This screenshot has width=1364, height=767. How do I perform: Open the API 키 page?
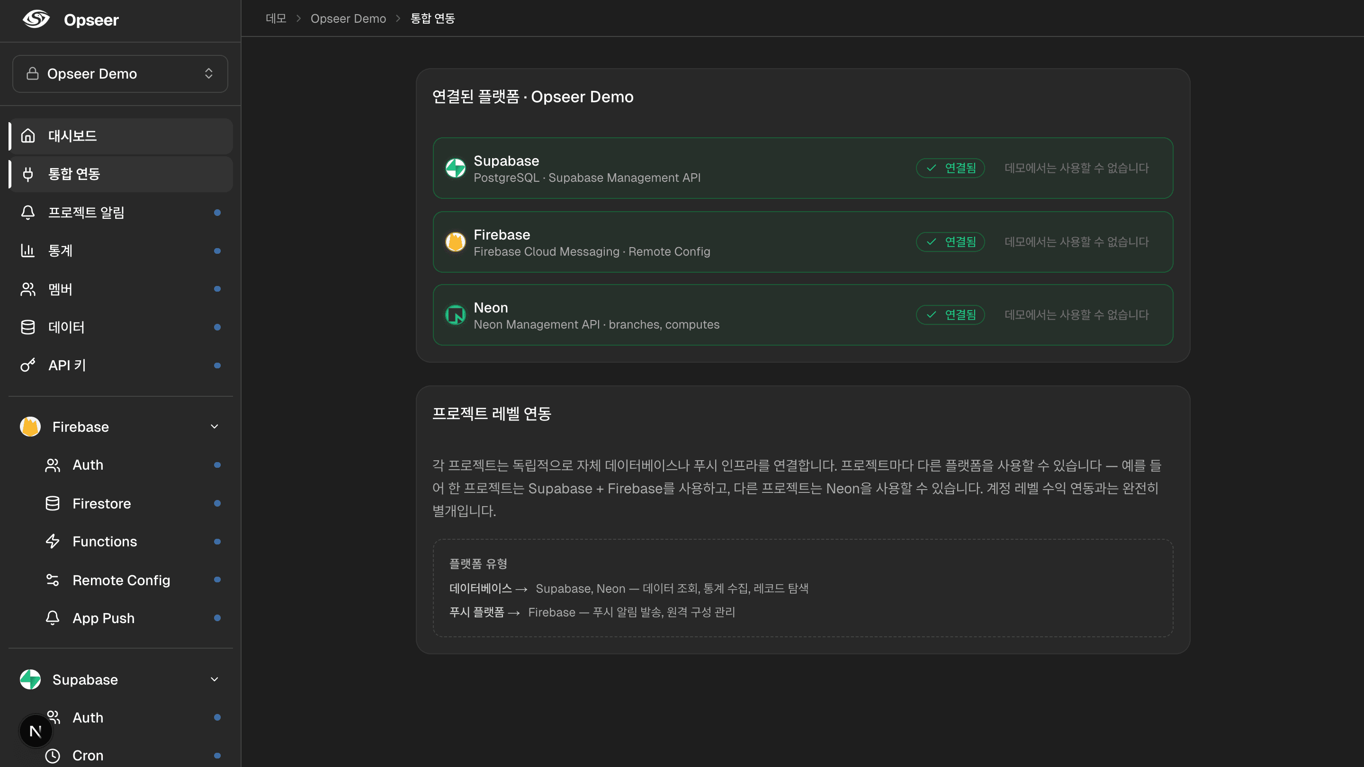tap(121, 365)
